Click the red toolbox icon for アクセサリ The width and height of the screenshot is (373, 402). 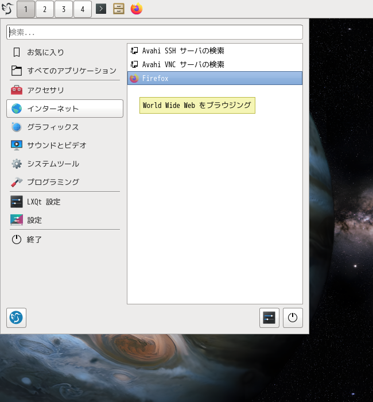[x=17, y=90]
